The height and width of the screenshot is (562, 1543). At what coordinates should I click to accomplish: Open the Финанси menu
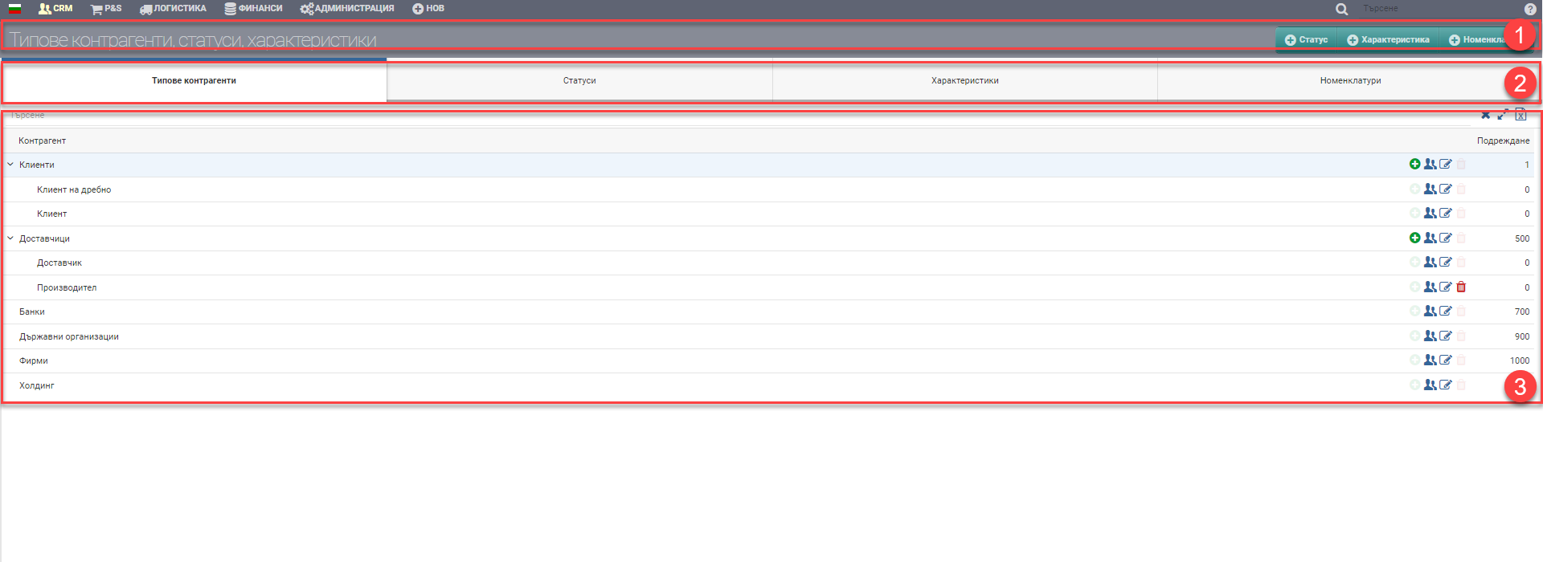(x=254, y=9)
